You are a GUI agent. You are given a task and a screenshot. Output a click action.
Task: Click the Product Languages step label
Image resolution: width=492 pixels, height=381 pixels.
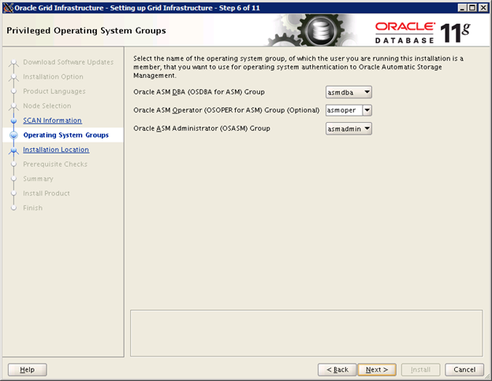tap(54, 91)
